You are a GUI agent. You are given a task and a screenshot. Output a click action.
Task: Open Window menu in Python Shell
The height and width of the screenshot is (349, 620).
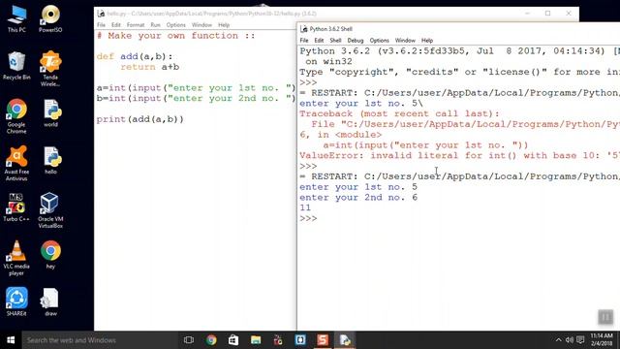pyautogui.click(x=405, y=41)
